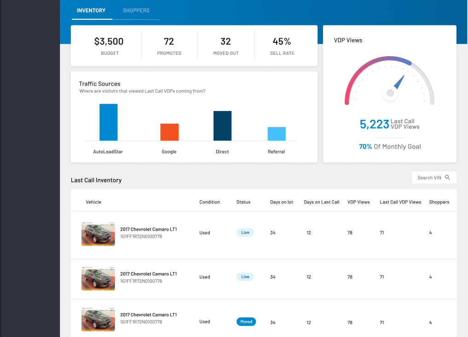The image size is (468, 337).
Task: Click the Live badge in first row
Action: click(245, 232)
